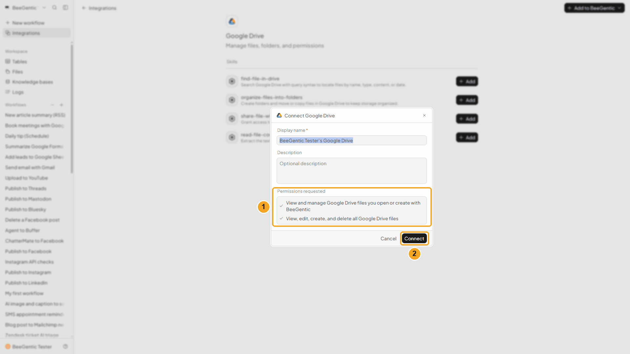Open Publish to Mastodon workflow
Viewport: 630px width, 354px height.
[28, 199]
